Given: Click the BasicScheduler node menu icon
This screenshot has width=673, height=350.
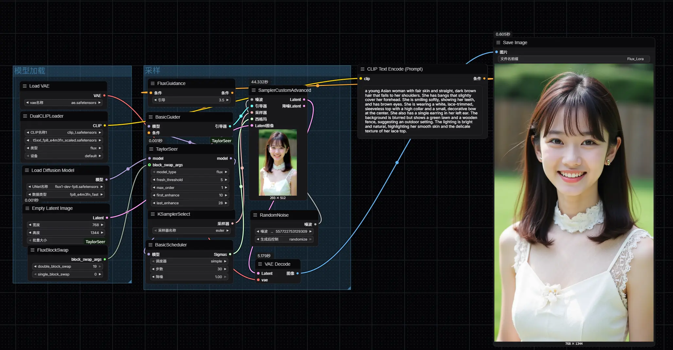Looking at the screenshot, I should [x=151, y=245].
